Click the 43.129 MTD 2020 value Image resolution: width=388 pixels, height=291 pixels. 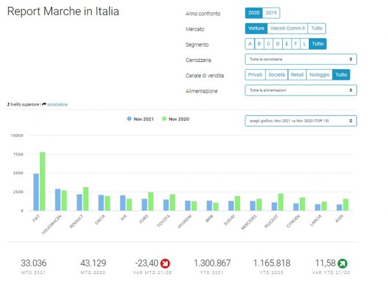[x=93, y=263]
